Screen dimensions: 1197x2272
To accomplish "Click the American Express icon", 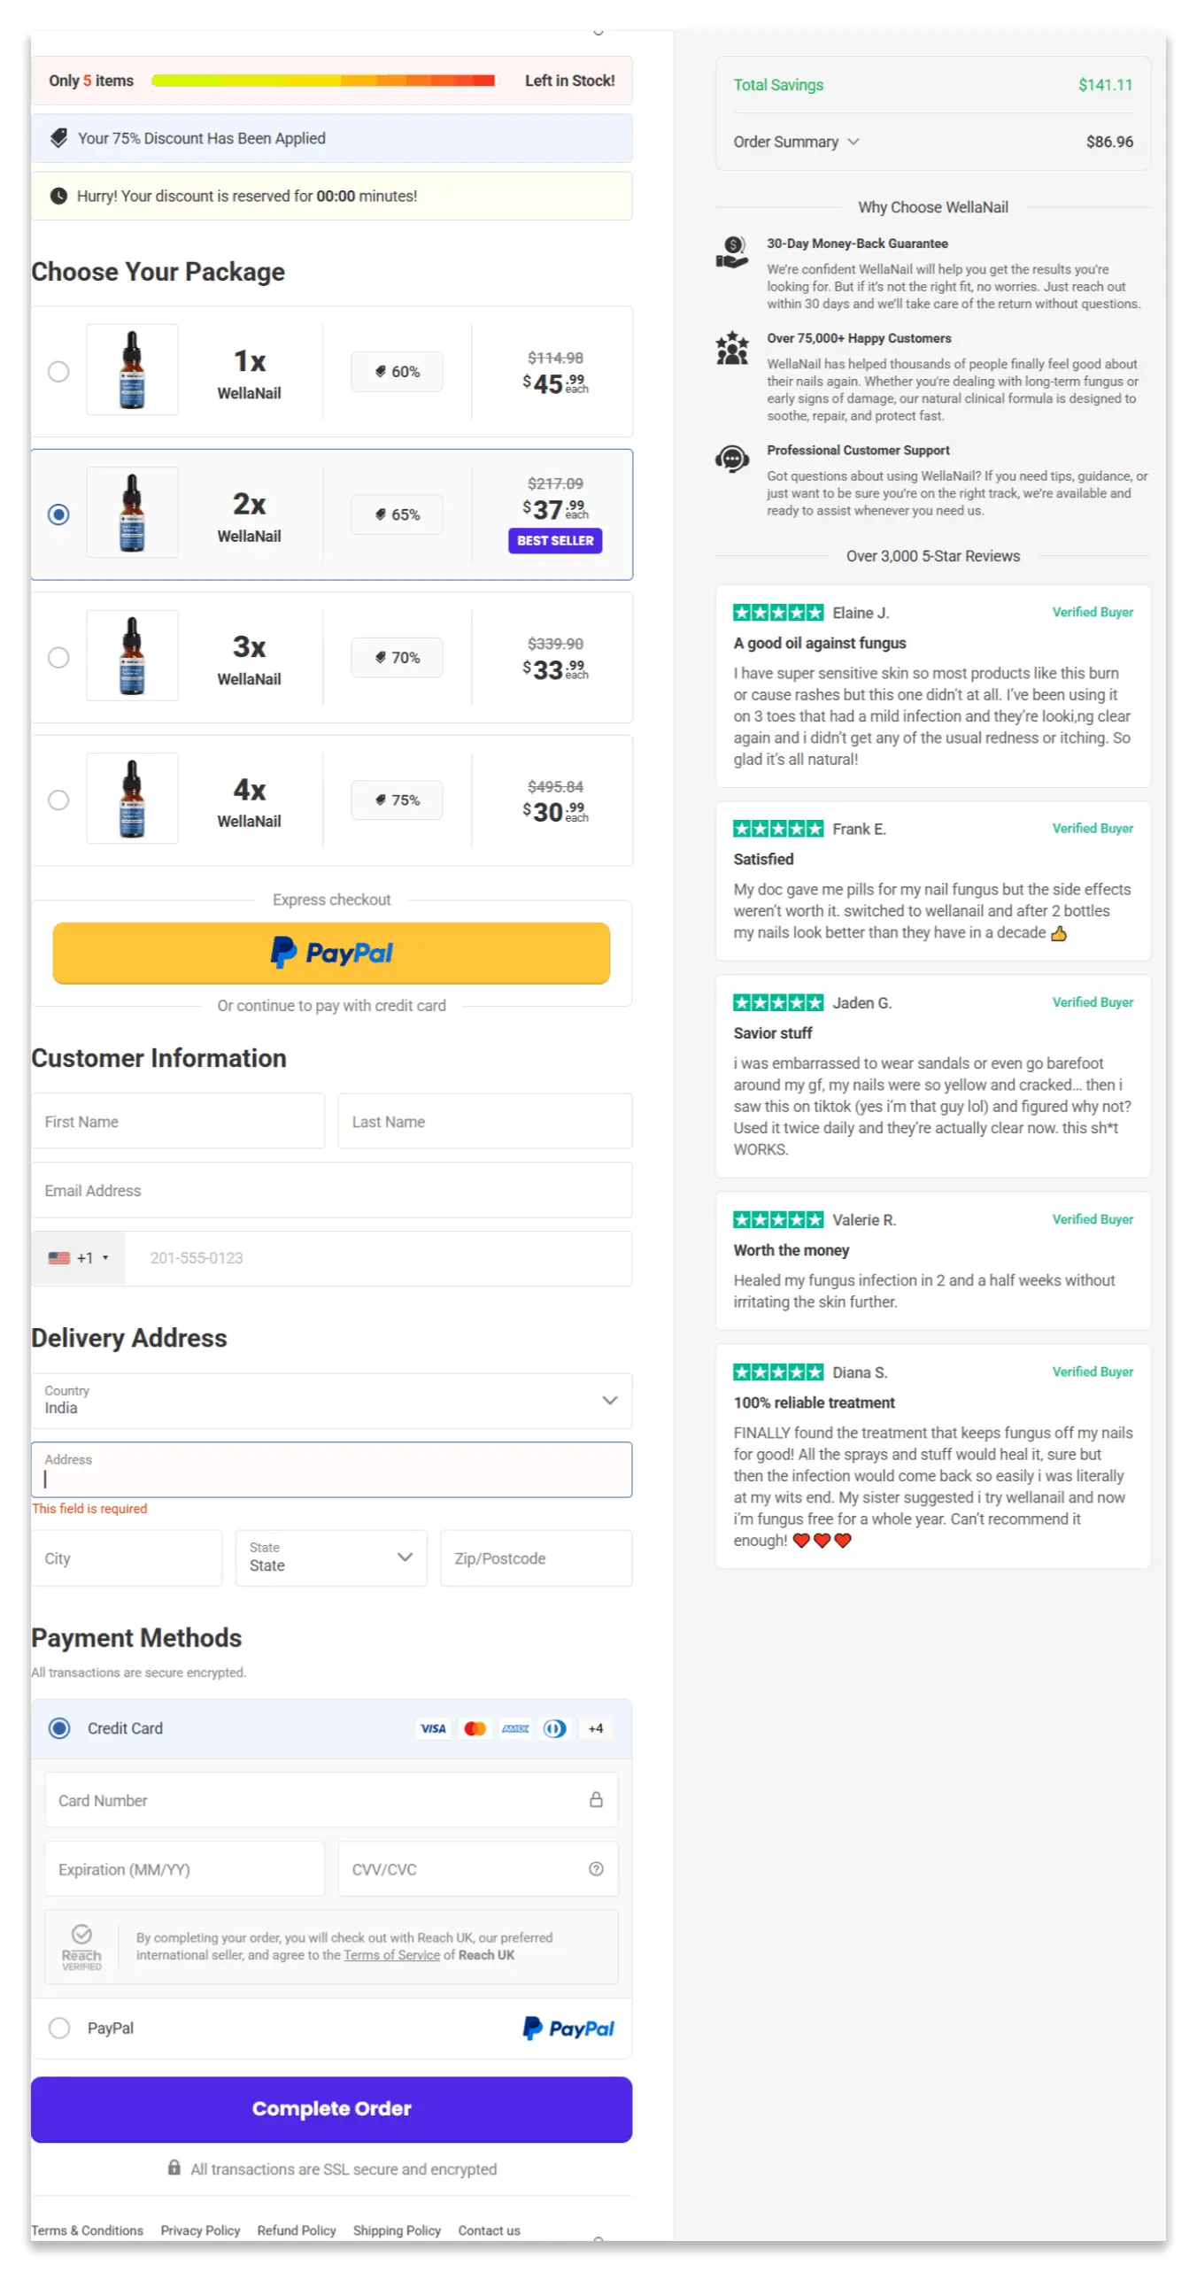I will click(x=515, y=1727).
